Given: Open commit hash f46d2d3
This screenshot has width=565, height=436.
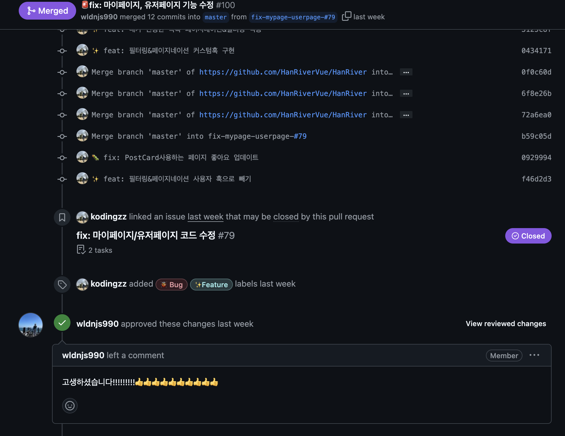Looking at the screenshot, I should [x=536, y=179].
